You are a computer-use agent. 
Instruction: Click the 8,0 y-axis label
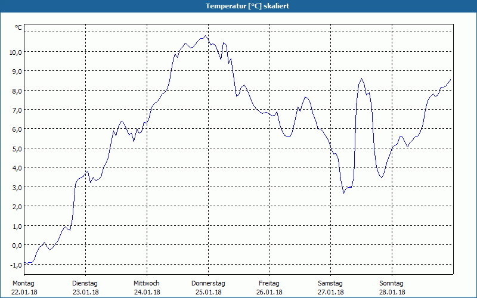(x=17, y=91)
